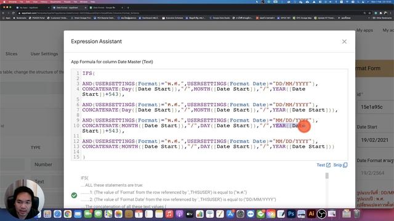Image resolution: width=394 pixels, height=221 pixels.
Task: Click the id field showing 15e1a95c
Action: (x=376, y=107)
